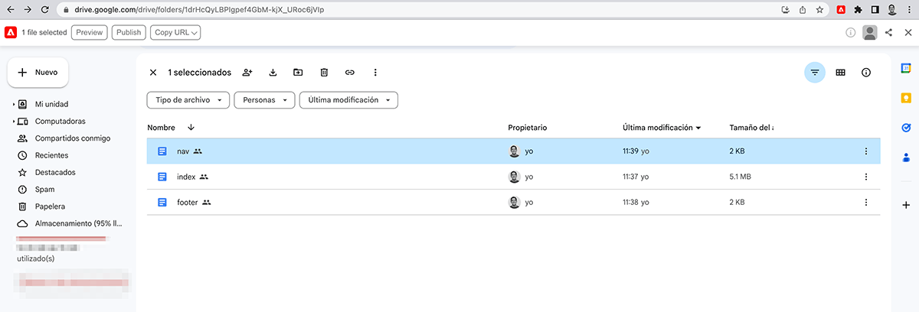Sort by Última modificación column header

[x=662, y=128]
